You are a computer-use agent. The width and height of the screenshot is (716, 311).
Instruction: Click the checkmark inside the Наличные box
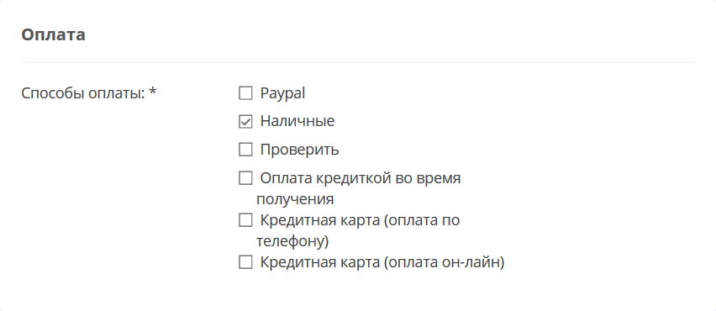point(245,122)
